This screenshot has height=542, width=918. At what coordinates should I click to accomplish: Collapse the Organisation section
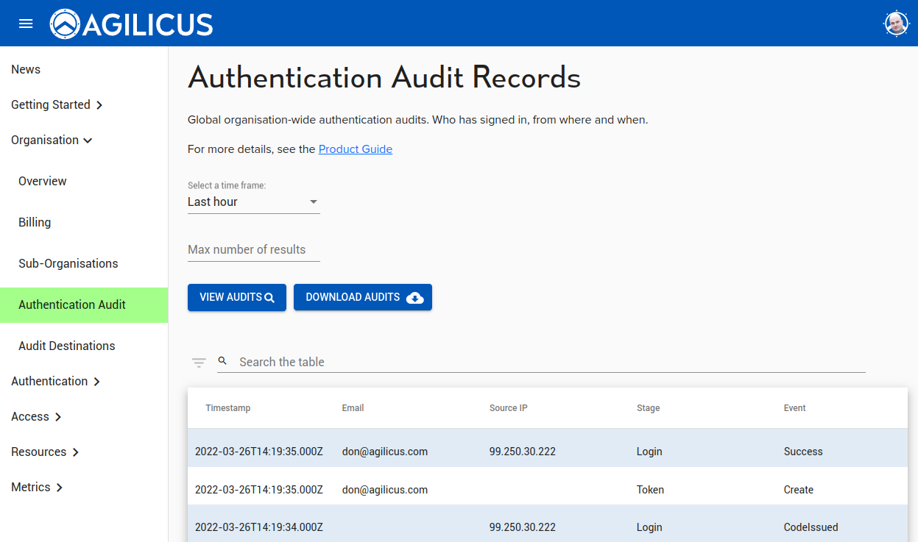[x=52, y=140]
